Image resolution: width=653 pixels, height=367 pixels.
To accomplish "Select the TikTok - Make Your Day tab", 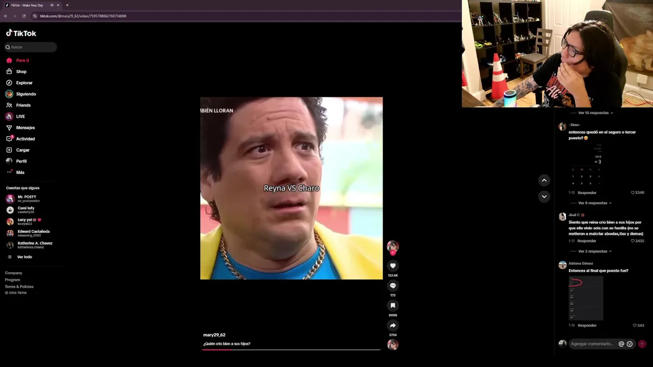I will (32, 5).
